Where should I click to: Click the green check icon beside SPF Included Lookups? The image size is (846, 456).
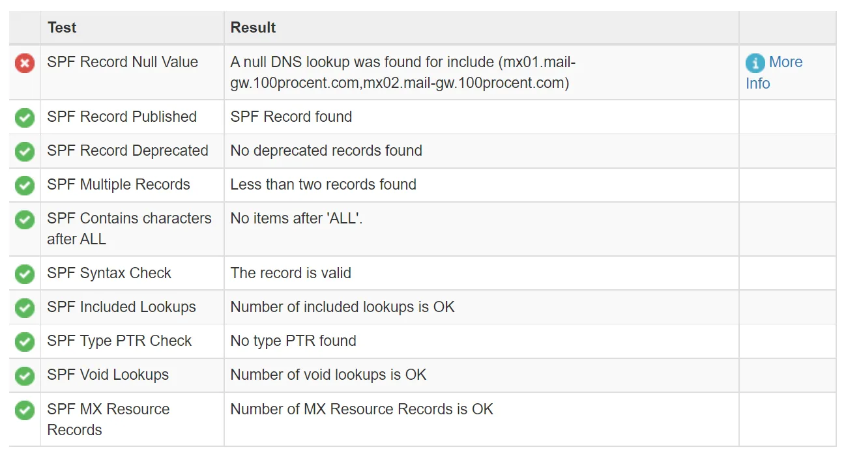tap(25, 308)
